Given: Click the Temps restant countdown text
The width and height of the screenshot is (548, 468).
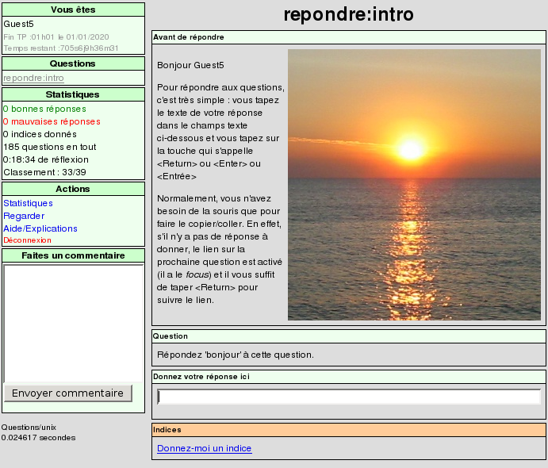Looking at the screenshot, I should pyautogui.click(x=61, y=48).
